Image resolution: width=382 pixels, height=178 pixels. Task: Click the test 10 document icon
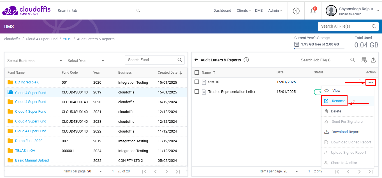tap(204, 82)
